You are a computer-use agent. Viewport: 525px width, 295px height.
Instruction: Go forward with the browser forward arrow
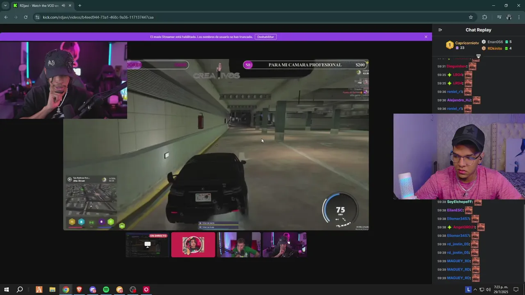tap(16, 17)
